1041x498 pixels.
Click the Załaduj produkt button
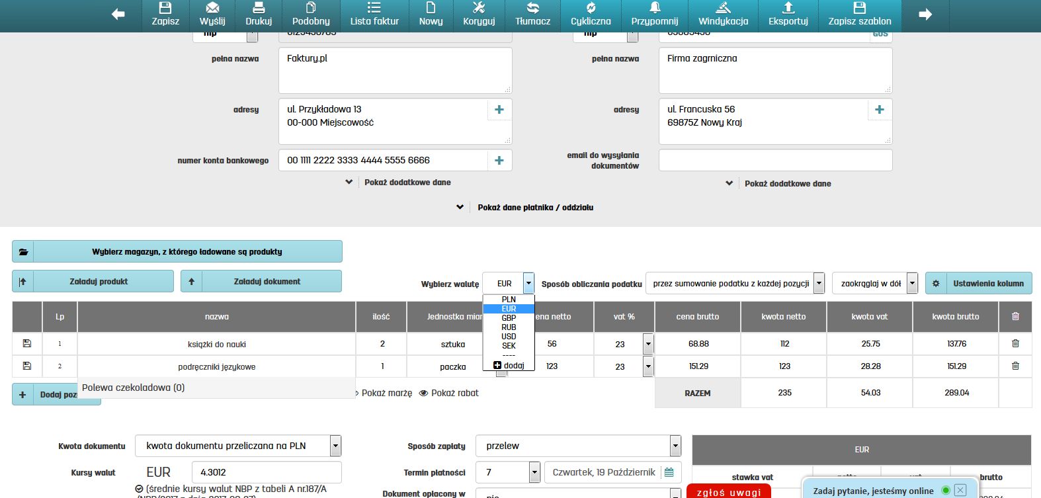click(93, 282)
